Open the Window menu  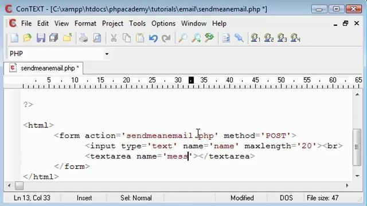pos(194,23)
